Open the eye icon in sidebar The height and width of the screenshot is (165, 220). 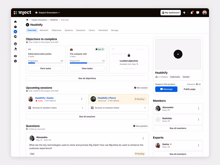[x=15, y=56]
